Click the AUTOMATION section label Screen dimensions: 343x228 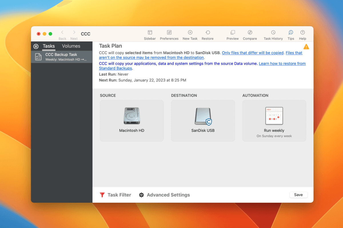click(255, 96)
